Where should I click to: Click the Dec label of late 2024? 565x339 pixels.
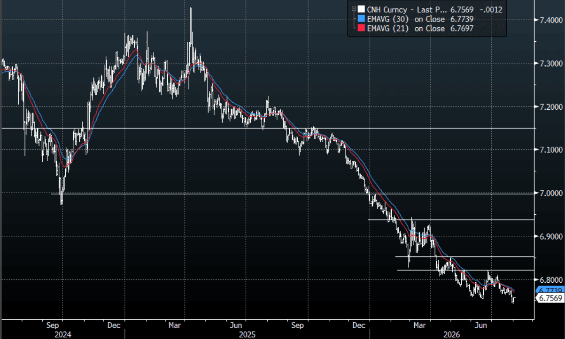click(x=115, y=324)
